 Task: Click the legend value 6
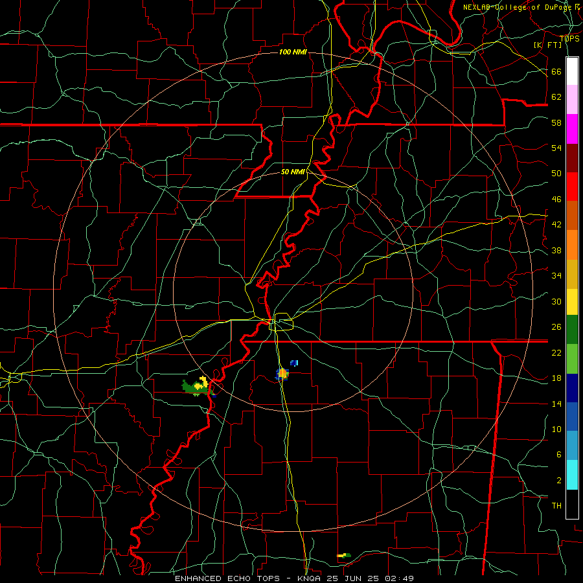click(x=558, y=455)
